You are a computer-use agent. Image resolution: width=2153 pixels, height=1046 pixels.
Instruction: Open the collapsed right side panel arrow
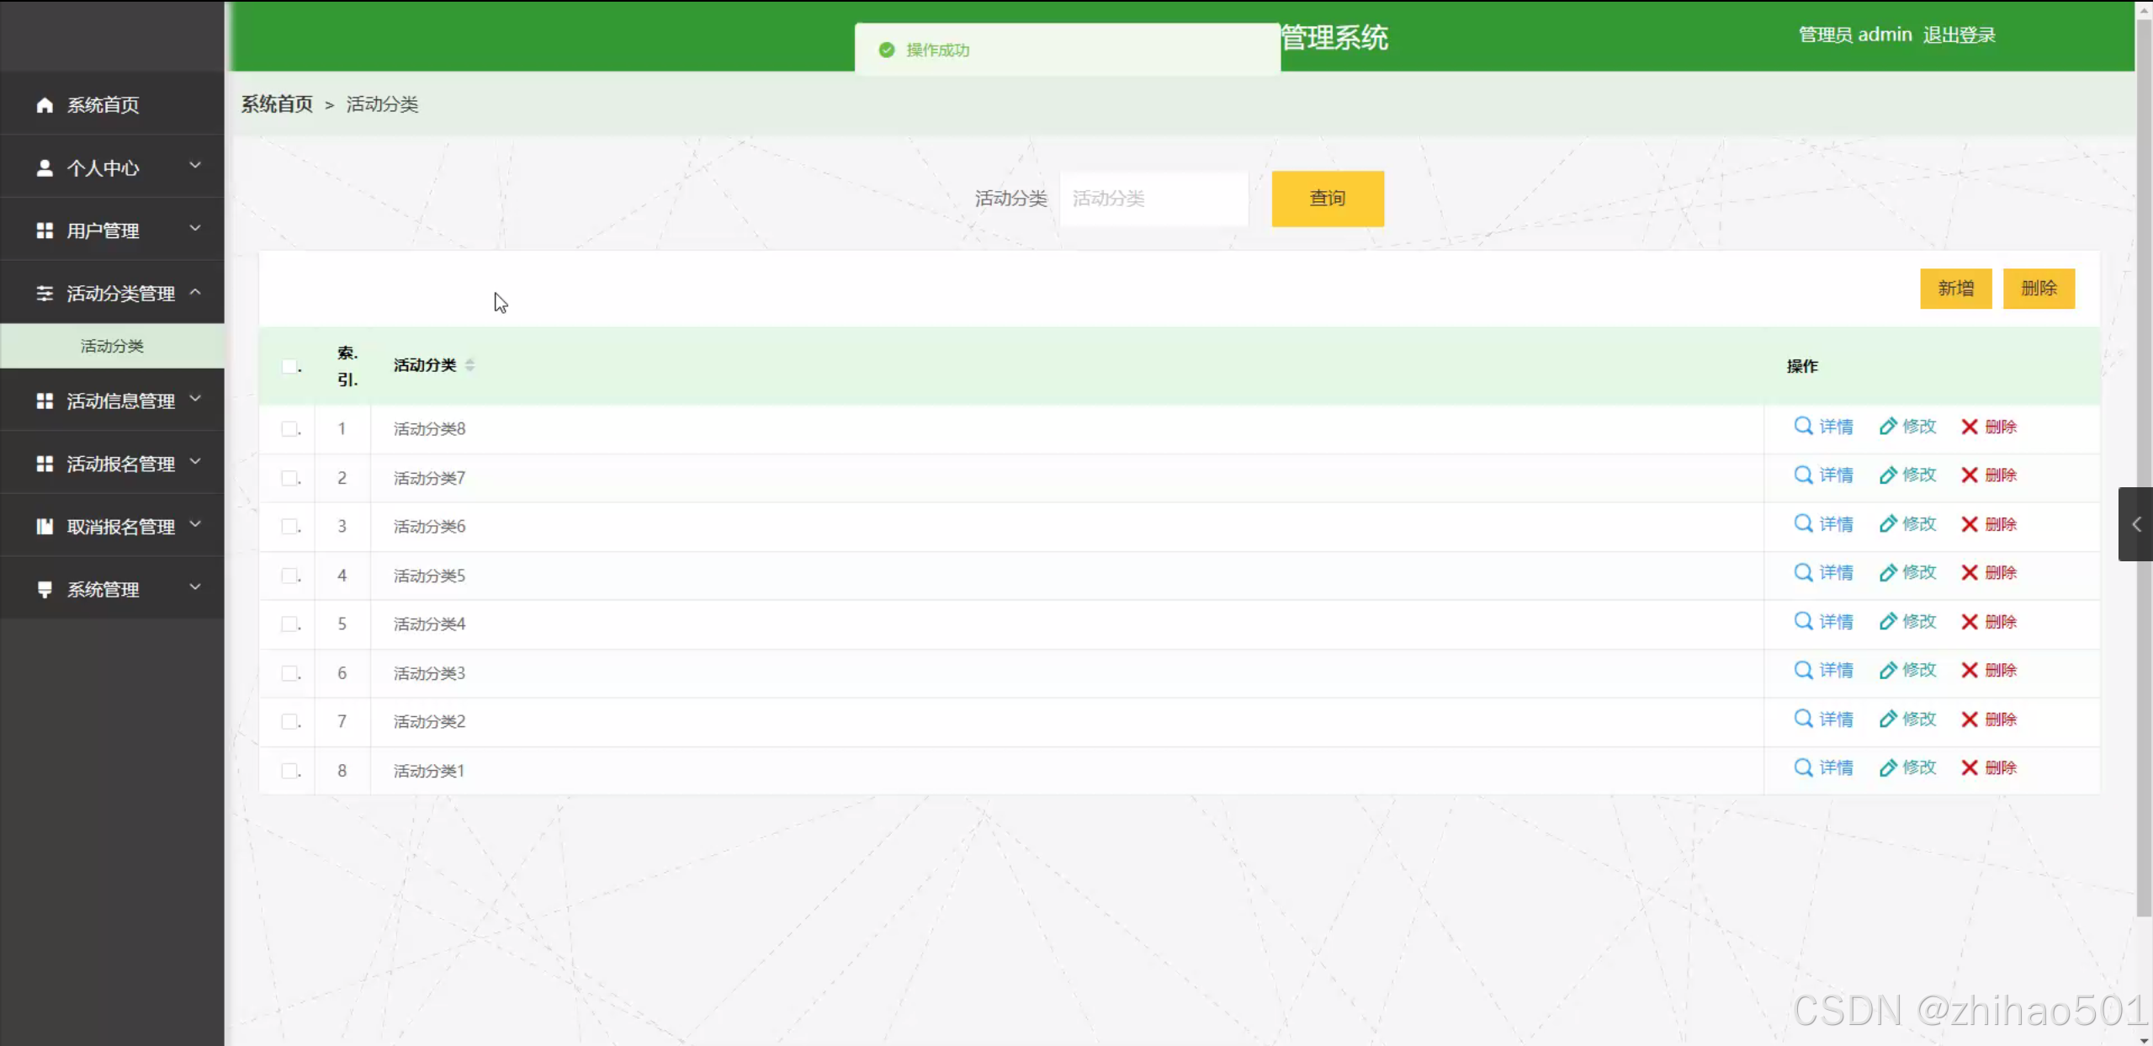coord(2135,524)
